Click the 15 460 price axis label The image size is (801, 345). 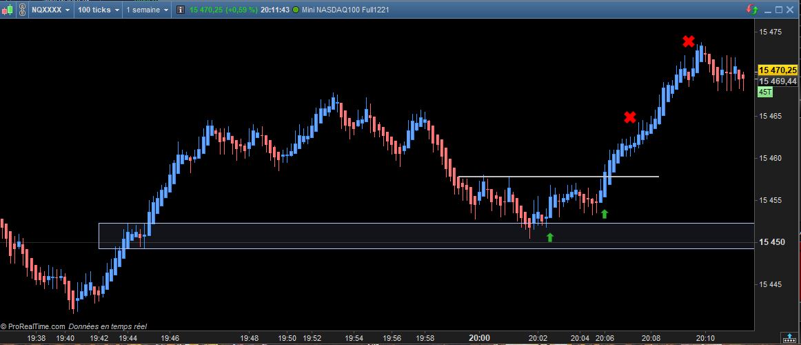point(770,158)
